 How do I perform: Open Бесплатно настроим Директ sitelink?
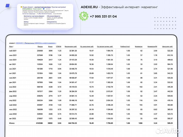[34, 16]
